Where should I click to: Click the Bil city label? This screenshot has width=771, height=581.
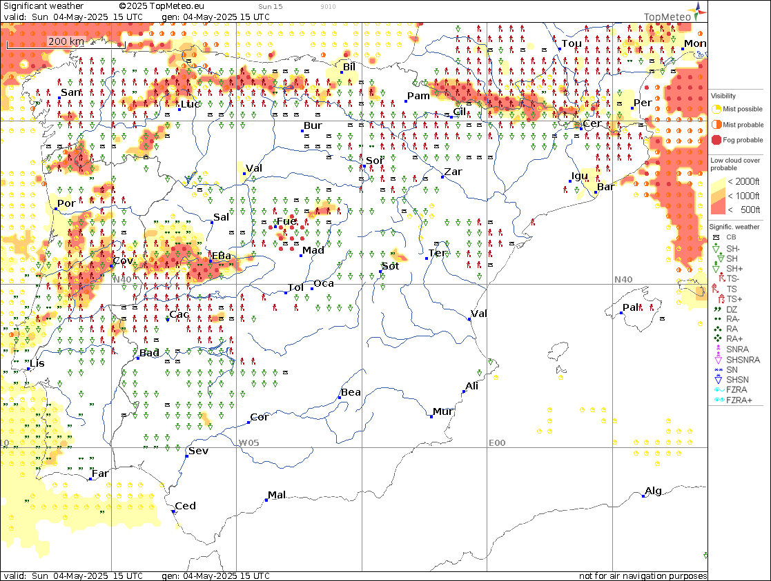pyautogui.click(x=349, y=66)
